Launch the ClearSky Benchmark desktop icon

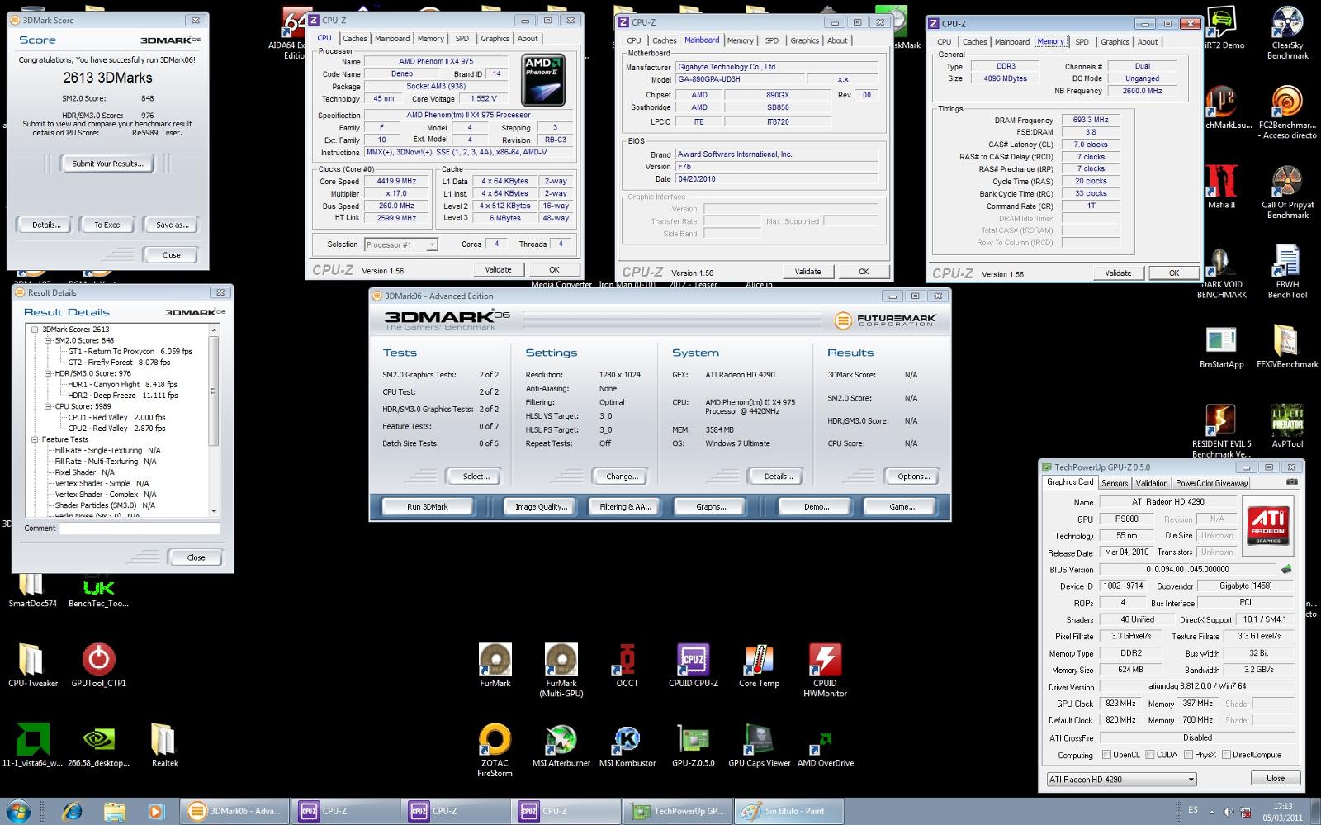coord(1287,33)
